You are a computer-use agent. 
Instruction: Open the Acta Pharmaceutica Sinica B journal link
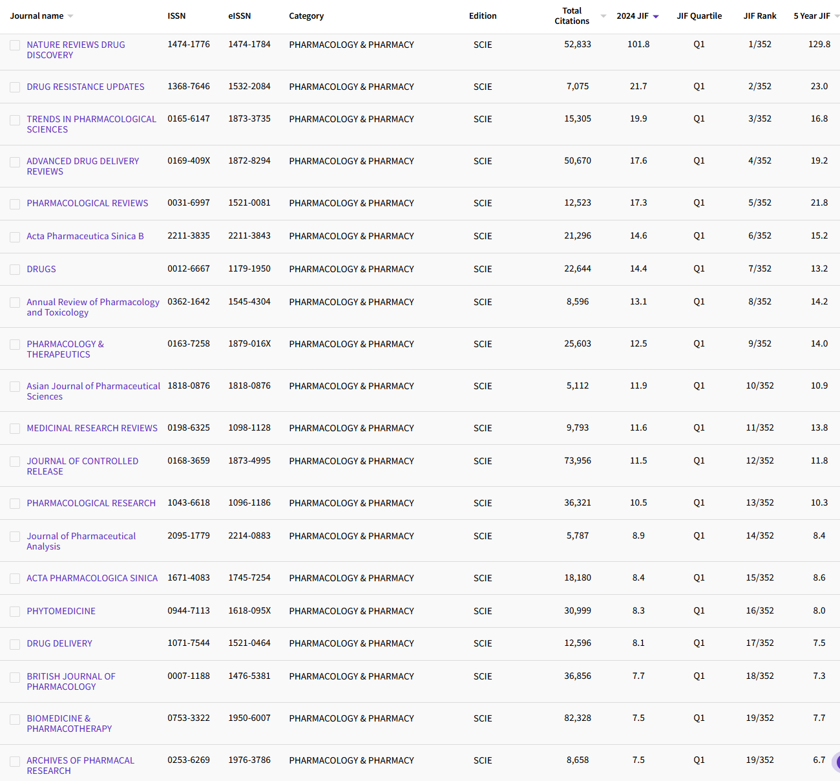click(x=85, y=236)
